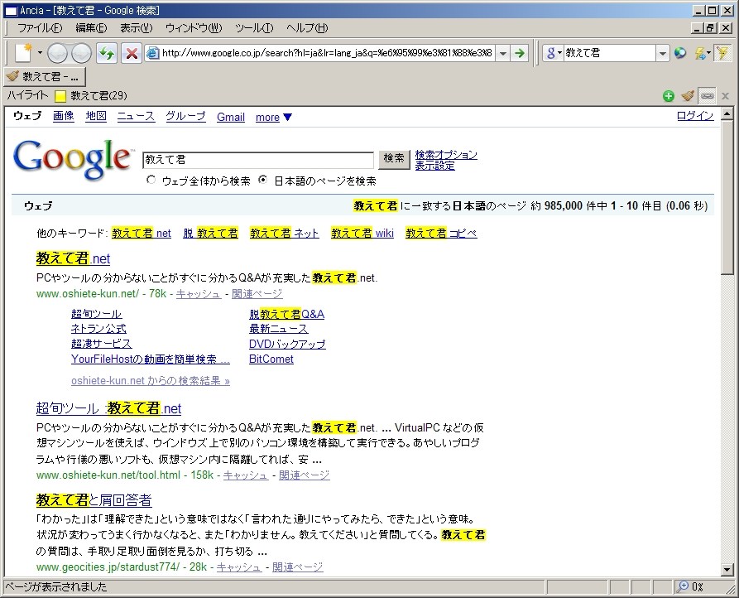The height and width of the screenshot is (598, 739).
Task: Expand the toolbar search history dropdown
Action: 663,53
